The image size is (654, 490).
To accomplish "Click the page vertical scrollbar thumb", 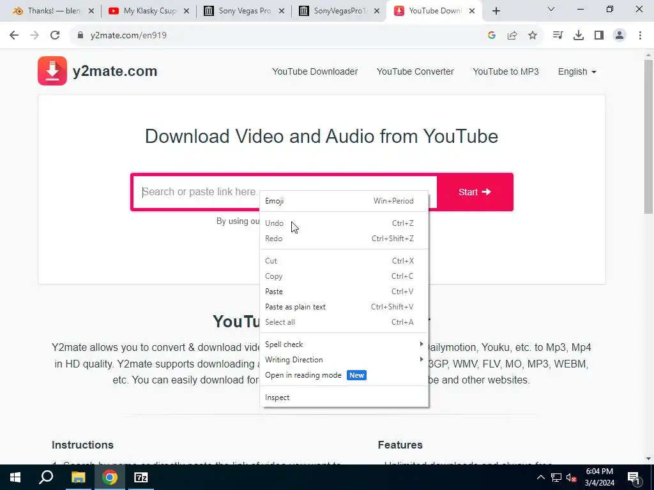I will point(648,138).
